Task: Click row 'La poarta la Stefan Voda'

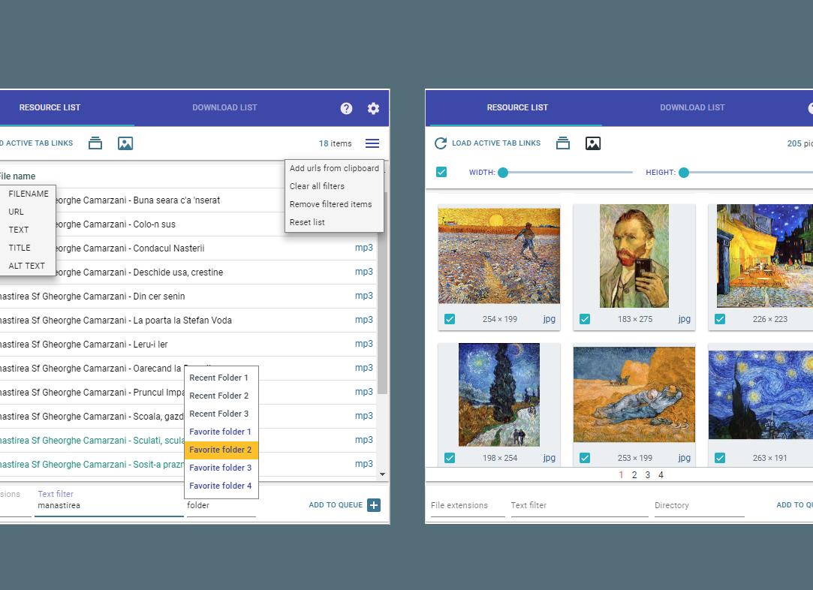Action: (188, 321)
